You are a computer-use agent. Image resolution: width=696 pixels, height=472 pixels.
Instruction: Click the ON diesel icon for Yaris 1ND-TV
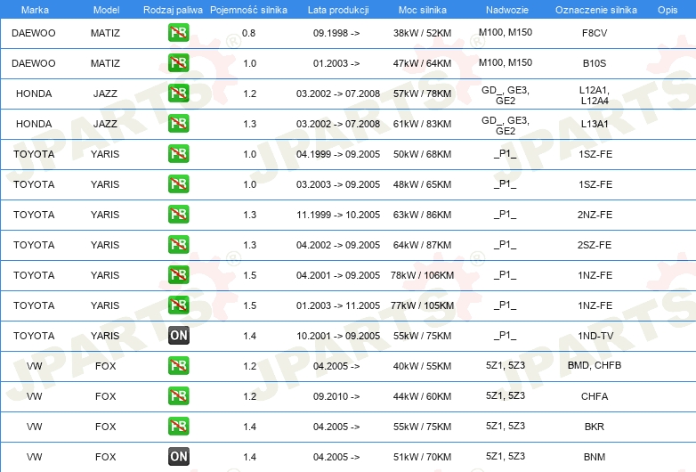[178, 336]
